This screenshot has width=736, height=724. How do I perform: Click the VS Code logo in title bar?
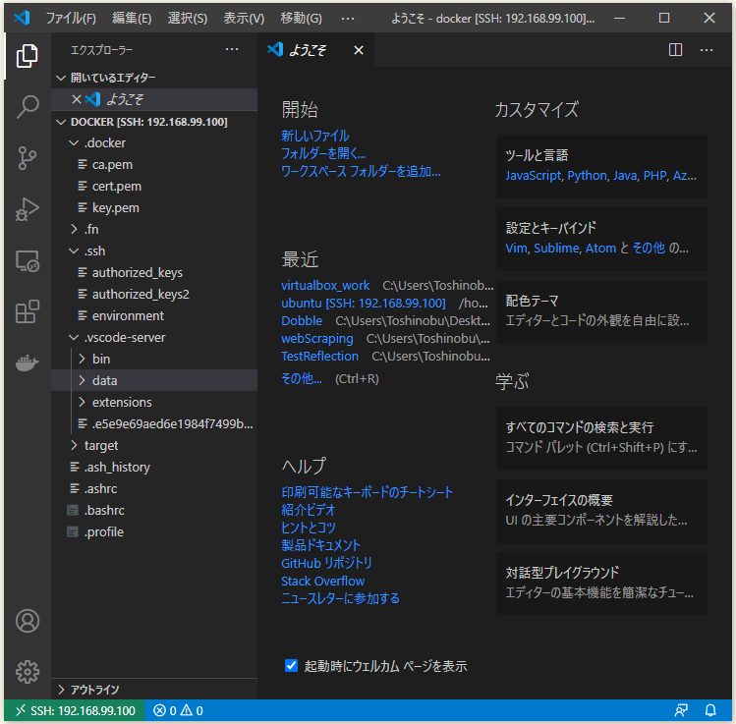click(x=22, y=18)
